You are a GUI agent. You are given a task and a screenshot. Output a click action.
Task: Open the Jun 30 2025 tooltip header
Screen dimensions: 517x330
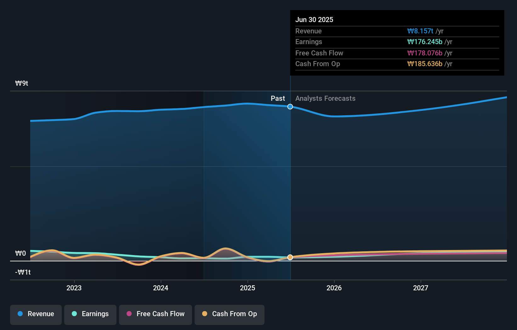[314, 20]
